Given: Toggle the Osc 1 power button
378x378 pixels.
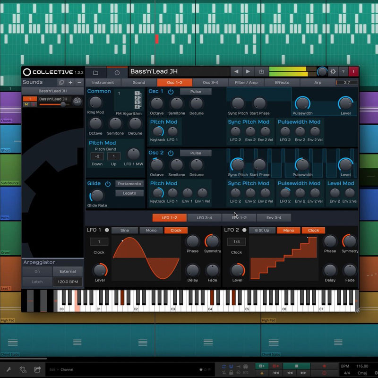Looking at the screenshot, I should coord(171,91).
